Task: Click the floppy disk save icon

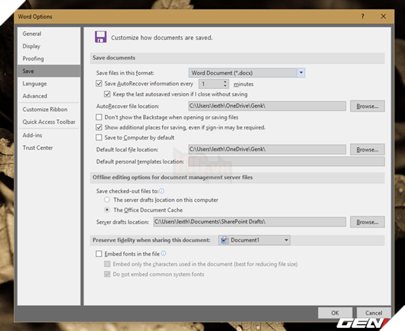Action: click(100, 37)
